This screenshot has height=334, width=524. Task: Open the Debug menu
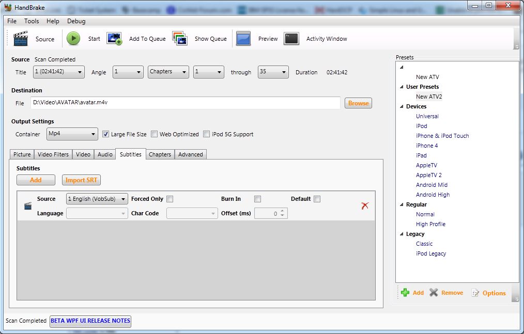pyautogui.click(x=76, y=21)
